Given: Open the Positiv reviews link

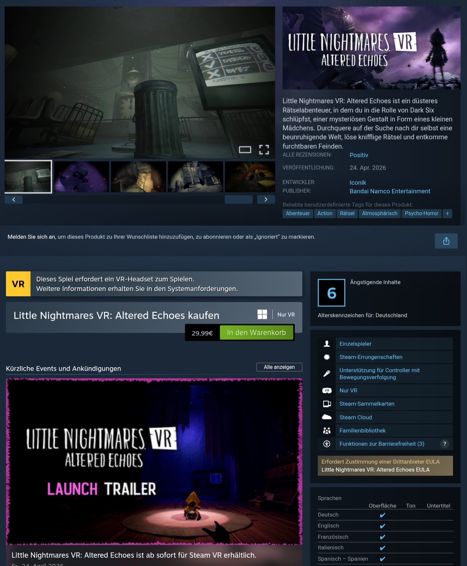Looking at the screenshot, I should tap(359, 155).
